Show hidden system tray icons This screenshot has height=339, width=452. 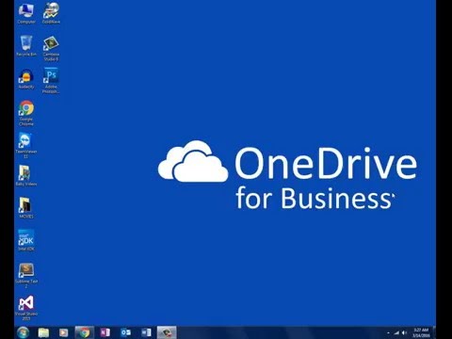click(x=389, y=332)
